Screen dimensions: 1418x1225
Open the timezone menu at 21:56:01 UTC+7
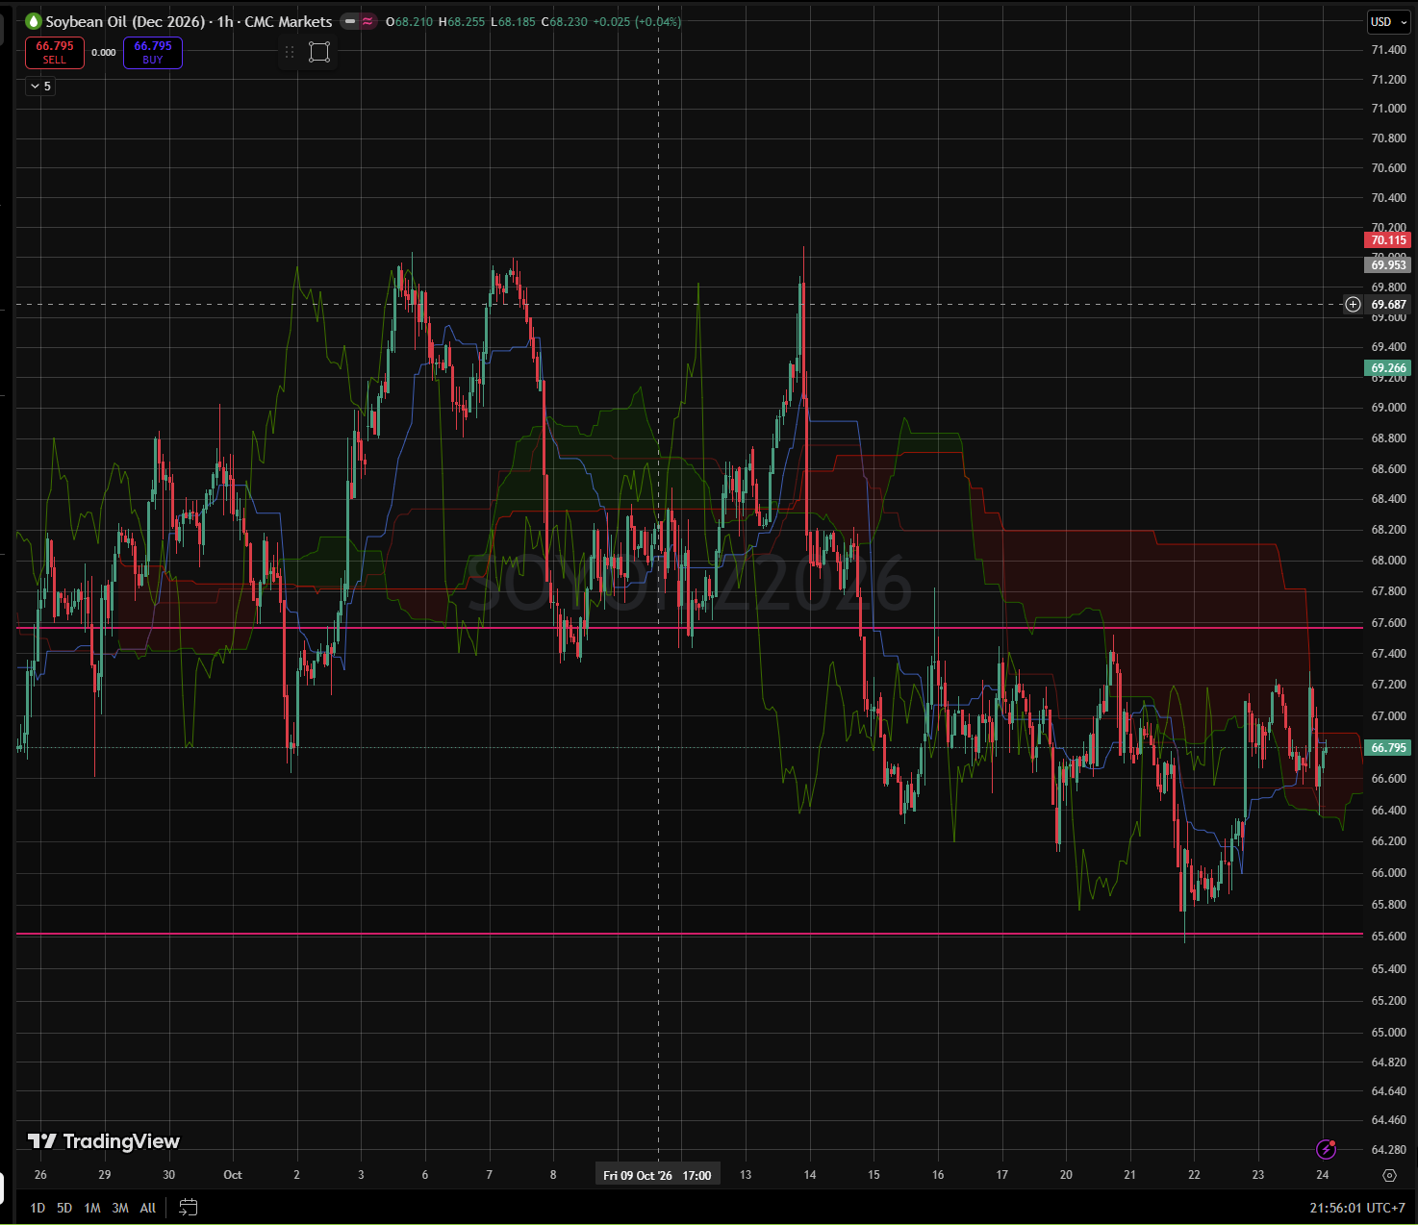(1357, 1208)
